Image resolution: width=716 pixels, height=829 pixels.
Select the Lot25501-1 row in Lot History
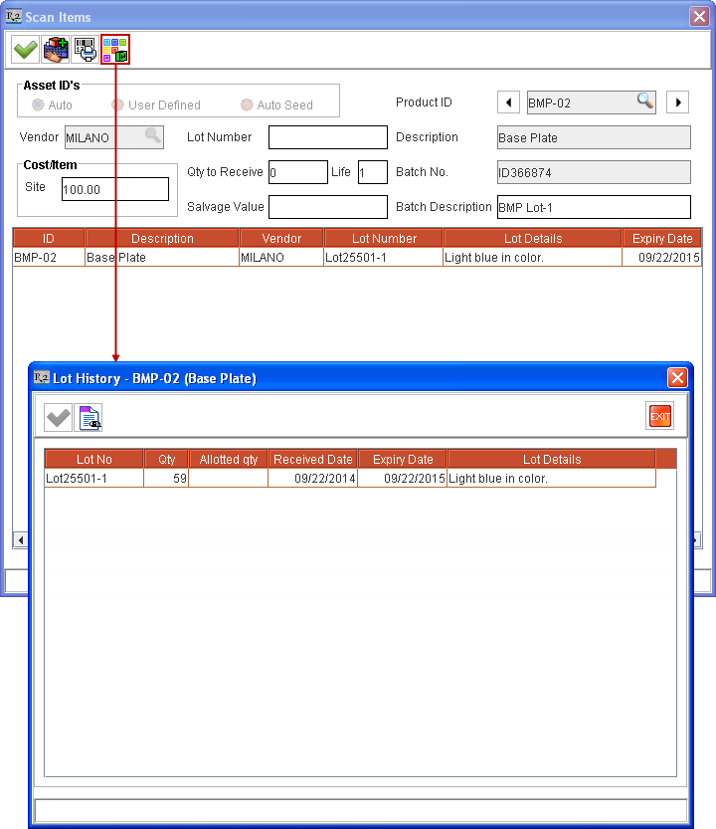[x=93, y=479]
